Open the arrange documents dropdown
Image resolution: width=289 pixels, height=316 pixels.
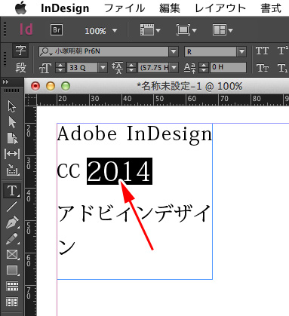click(223, 30)
